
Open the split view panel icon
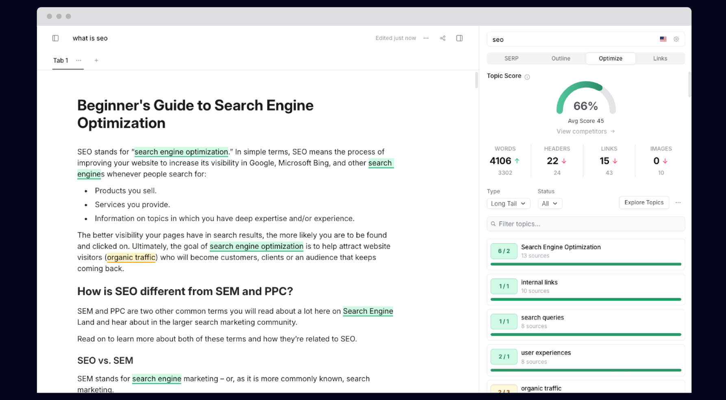pos(459,38)
